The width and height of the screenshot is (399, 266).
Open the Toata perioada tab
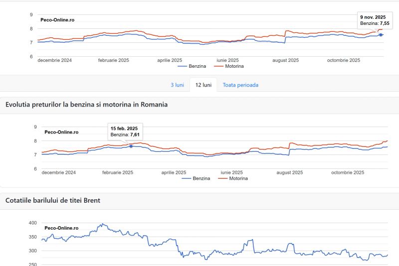(240, 85)
